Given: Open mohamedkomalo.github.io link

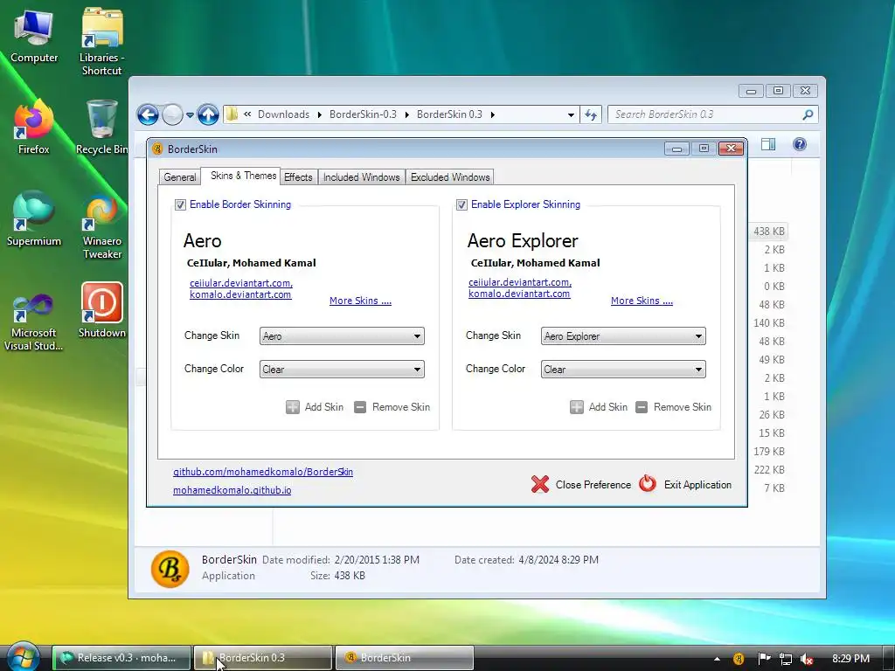Looking at the screenshot, I should [232, 490].
